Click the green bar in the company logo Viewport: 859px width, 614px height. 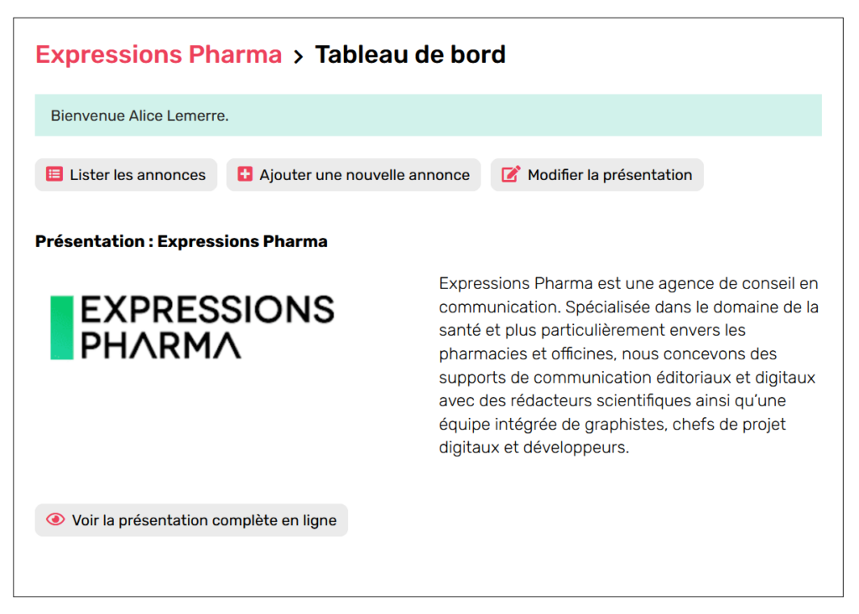click(62, 328)
